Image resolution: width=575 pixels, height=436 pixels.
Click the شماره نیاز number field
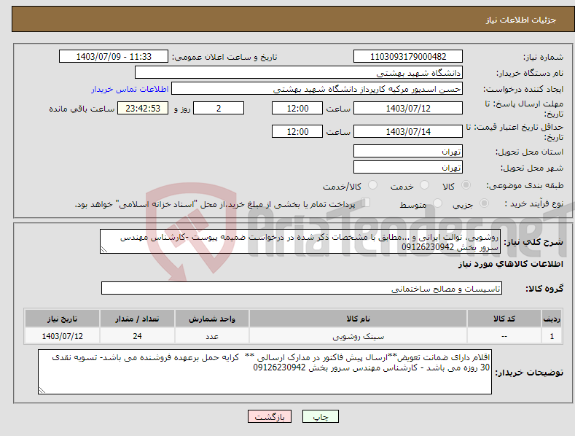(408, 57)
